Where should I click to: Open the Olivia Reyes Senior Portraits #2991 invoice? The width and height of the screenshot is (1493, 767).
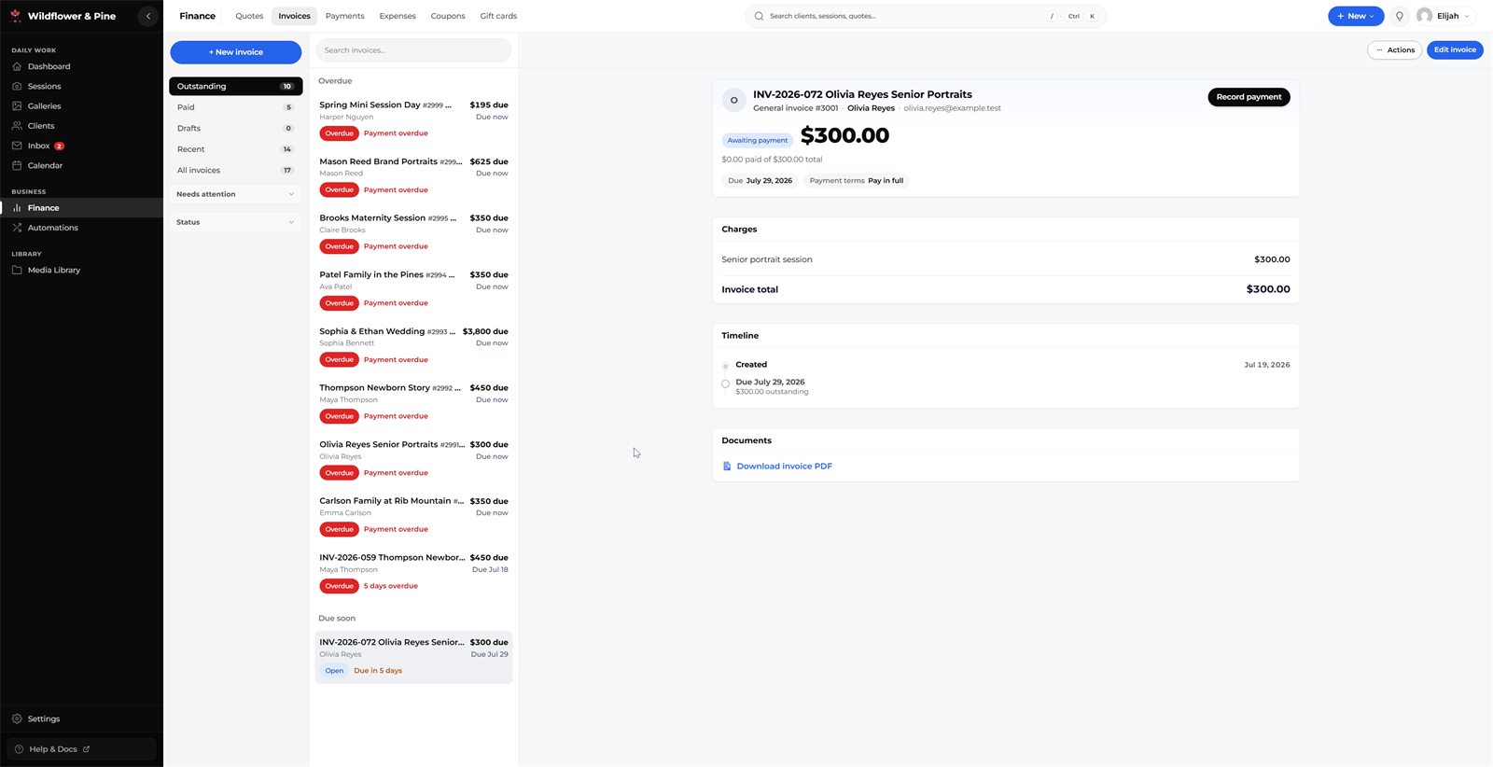click(x=413, y=458)
